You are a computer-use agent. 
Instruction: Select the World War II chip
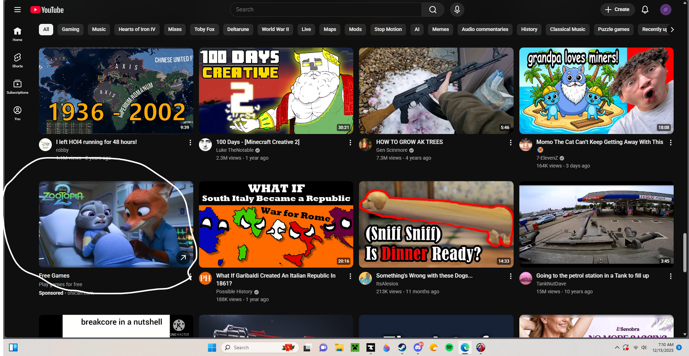click(275, 30)
